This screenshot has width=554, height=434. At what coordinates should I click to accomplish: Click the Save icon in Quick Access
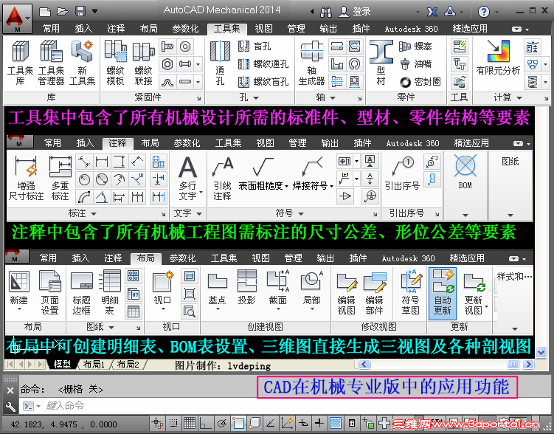[80, 11]
